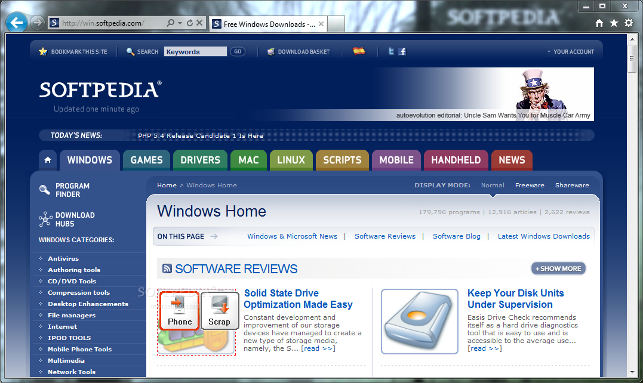Click the Bookmark This Site star

click(43, 52)
